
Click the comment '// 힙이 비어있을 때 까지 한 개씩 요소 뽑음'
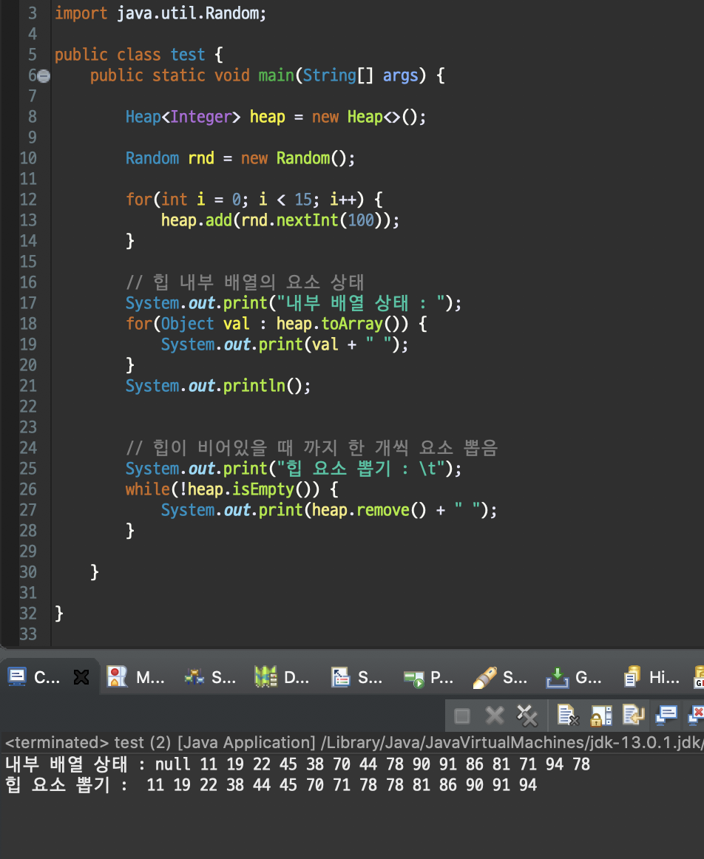point(312,448)
